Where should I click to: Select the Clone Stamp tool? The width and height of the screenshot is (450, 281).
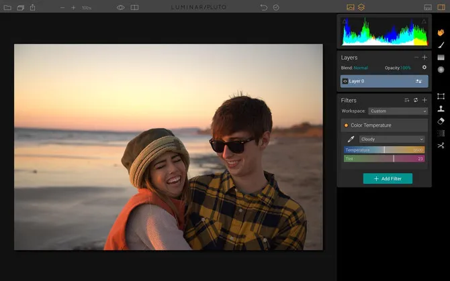(x=441, y=109)
